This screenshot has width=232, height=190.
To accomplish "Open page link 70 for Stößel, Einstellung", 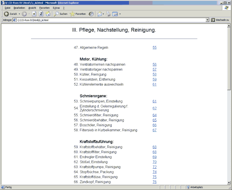I will [x=154, y=162].
